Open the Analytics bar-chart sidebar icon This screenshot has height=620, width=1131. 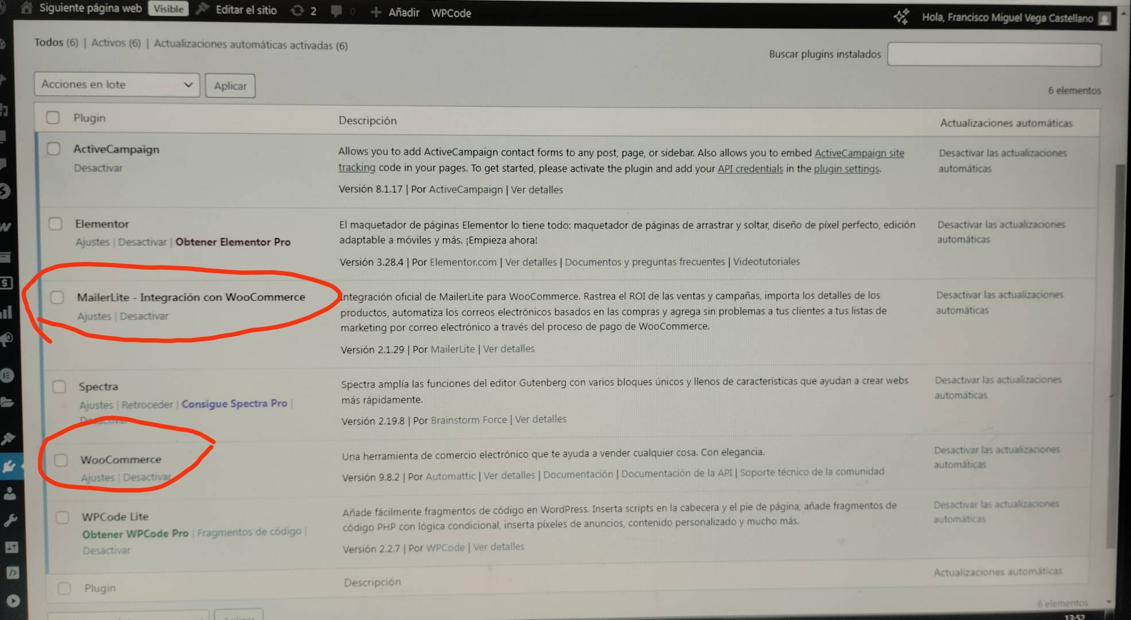[6, 312]
